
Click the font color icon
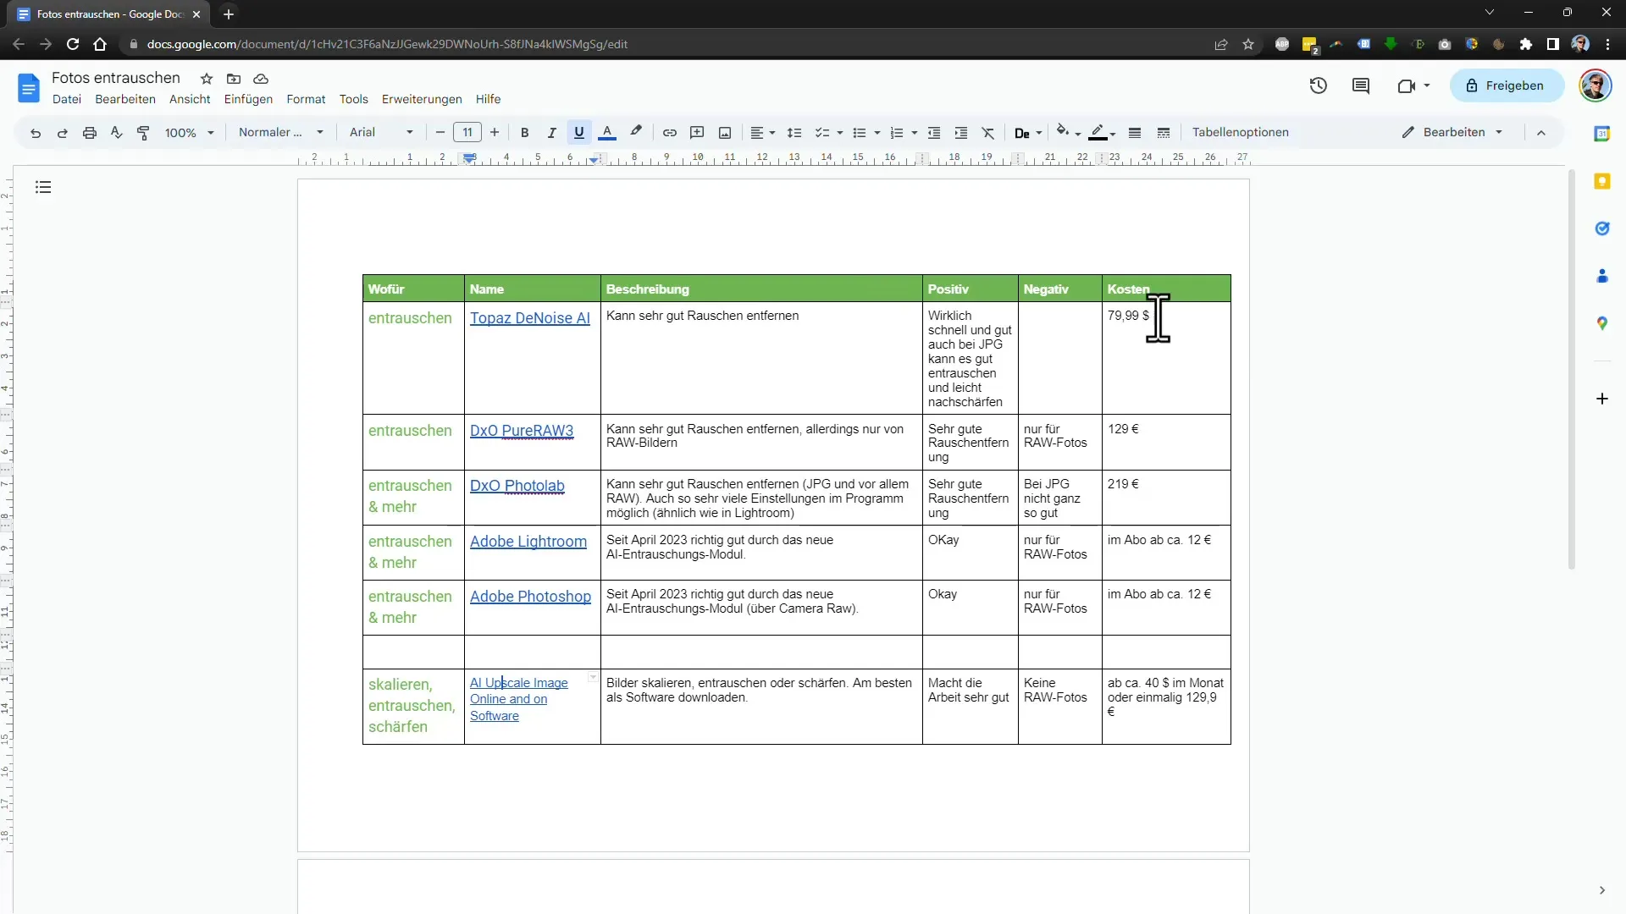point(609,132)
